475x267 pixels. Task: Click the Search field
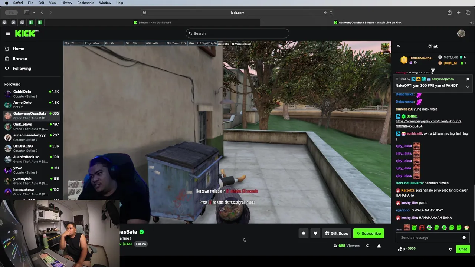pyautogui.click(x=237, y=33)
